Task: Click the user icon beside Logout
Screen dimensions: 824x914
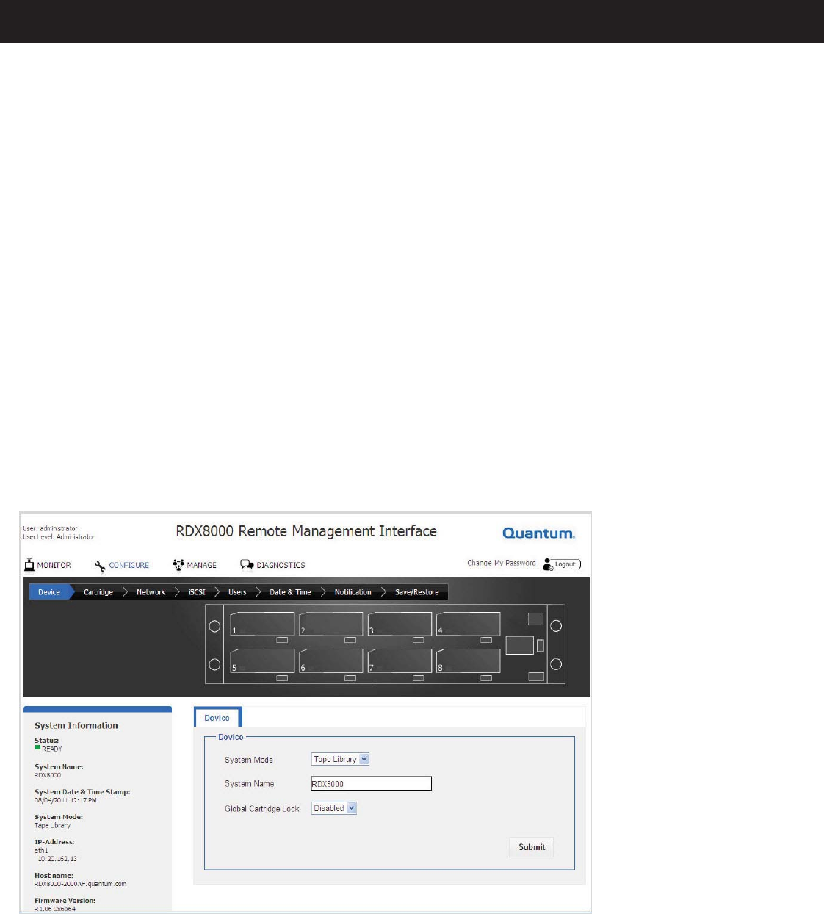Action: click(547, 564)
